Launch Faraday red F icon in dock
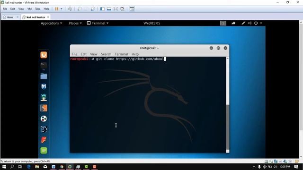The width and height of the screenshot is (303, 170). click(44, 140)
